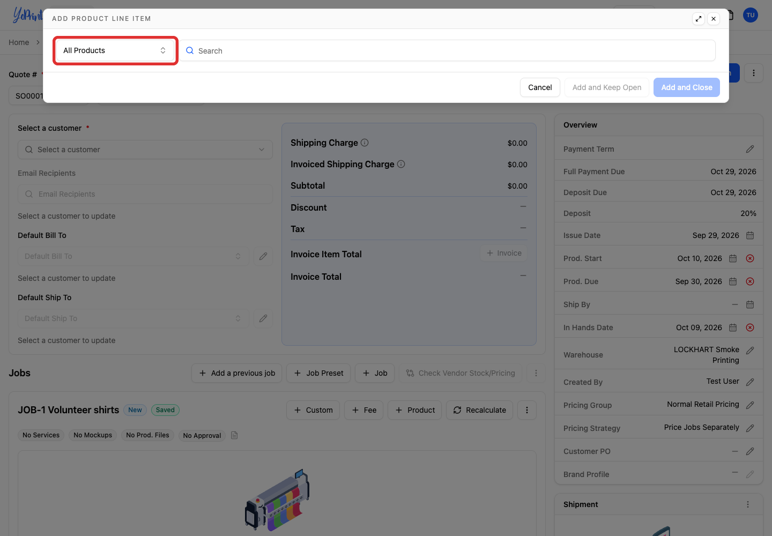
Task: Click the Invoiced Shipping Charge info icon
Action: click(x=401, y=164)
